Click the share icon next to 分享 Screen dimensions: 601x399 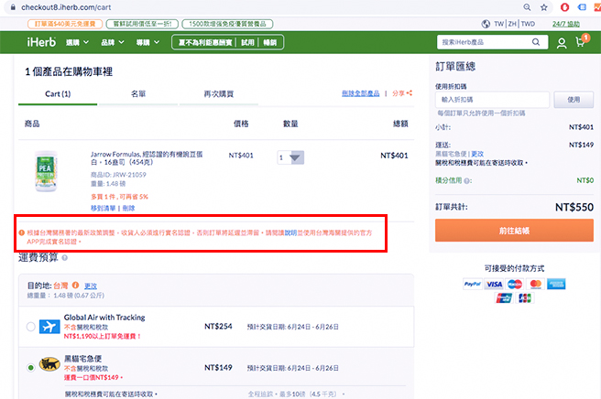click(x=410, y=93)
